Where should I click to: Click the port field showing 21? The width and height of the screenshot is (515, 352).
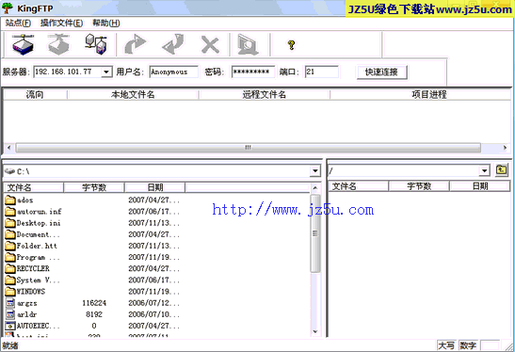coord(322,72)
